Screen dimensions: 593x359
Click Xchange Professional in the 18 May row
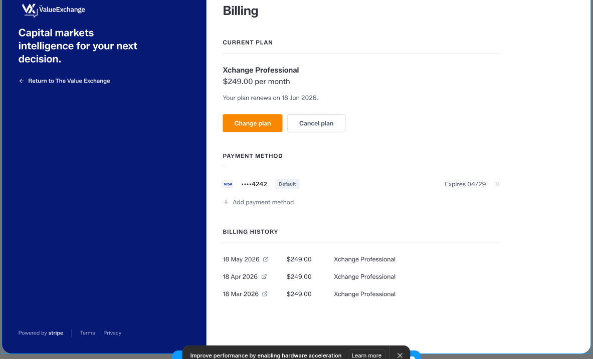pyautogui.click(x=364, y=259)
